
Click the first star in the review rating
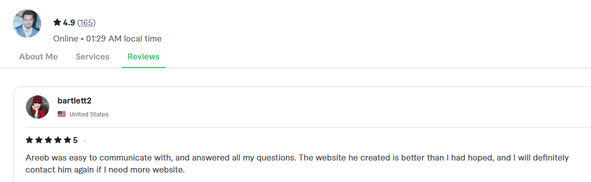pyautogui.click(x=30, y=140)
